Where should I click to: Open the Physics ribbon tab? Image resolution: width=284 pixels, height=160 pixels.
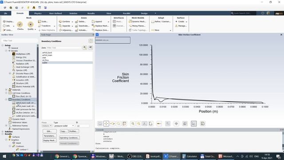click(x=38, y=13)
